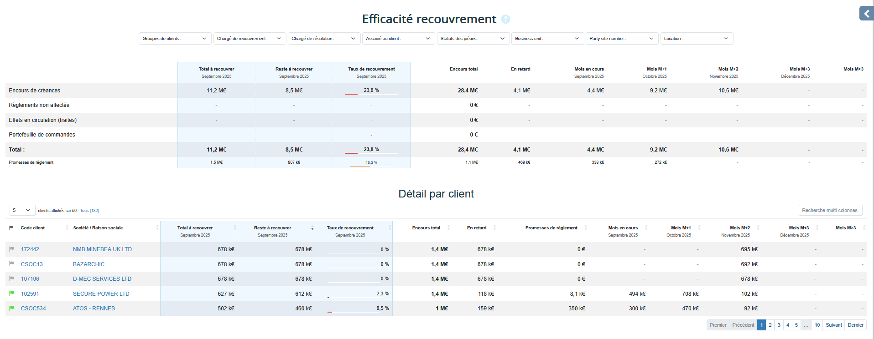874x339 pixels.
Task: Open the Associé au client filter
Action: (x=399, y=39)
